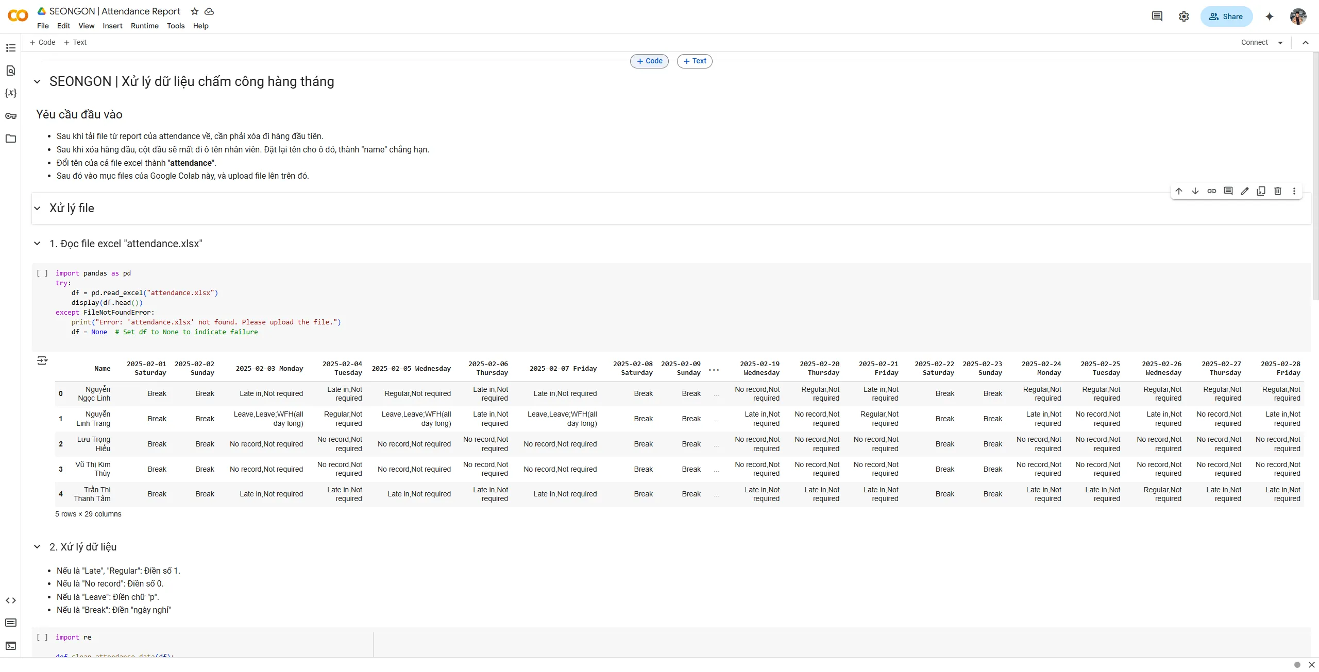Collapse the header with the chevron
The image size is (1319, 672).
coord(1306,43)
